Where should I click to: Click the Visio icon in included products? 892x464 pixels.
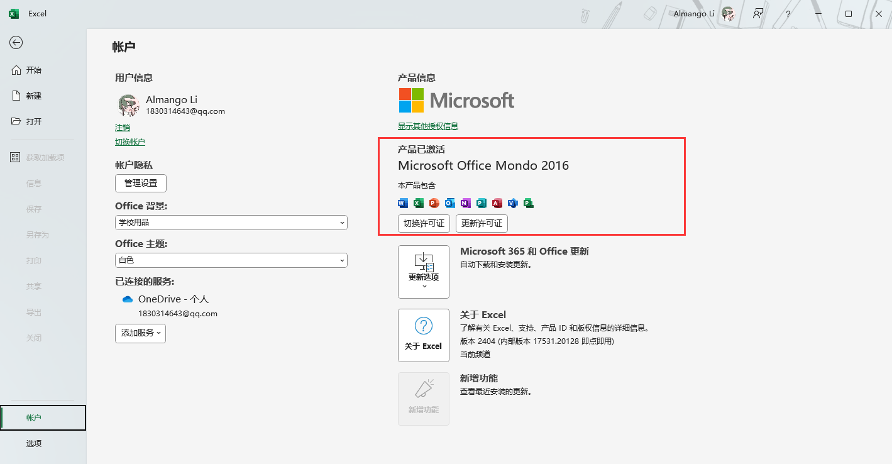pos(513,203)
